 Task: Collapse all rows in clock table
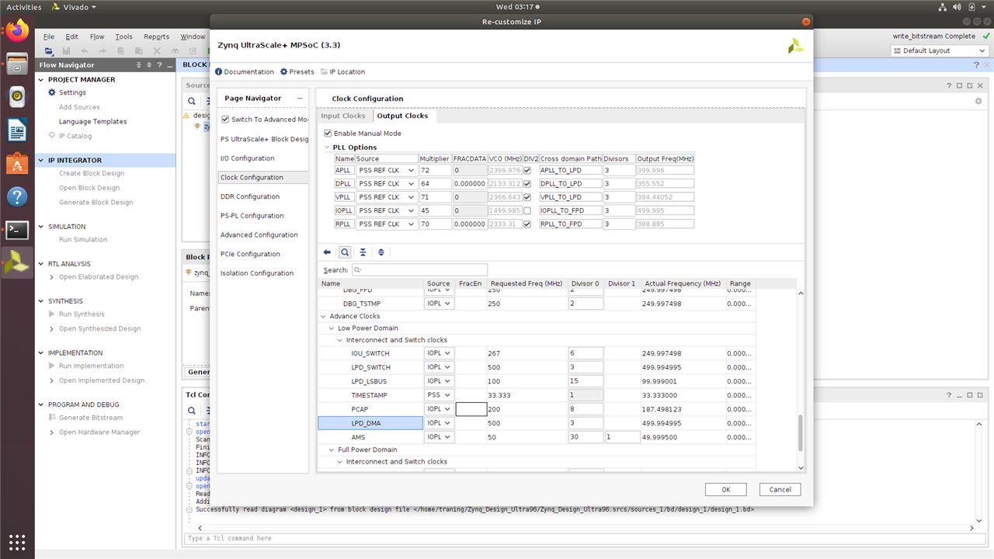coord(363,252)
